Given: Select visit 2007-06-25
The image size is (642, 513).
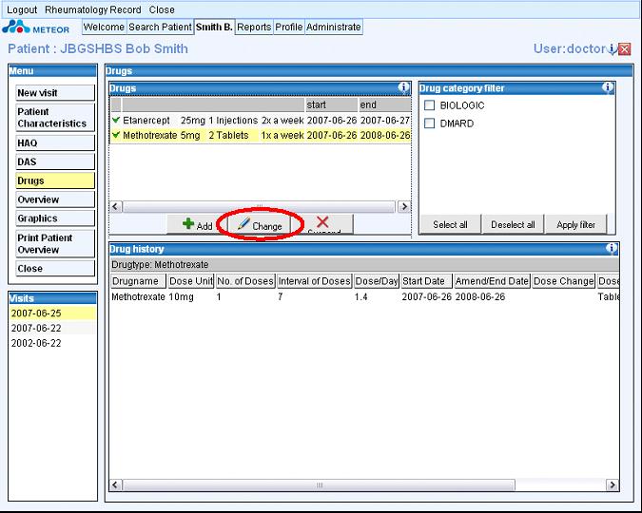Looking at the screenshot, I should [53, 313].
